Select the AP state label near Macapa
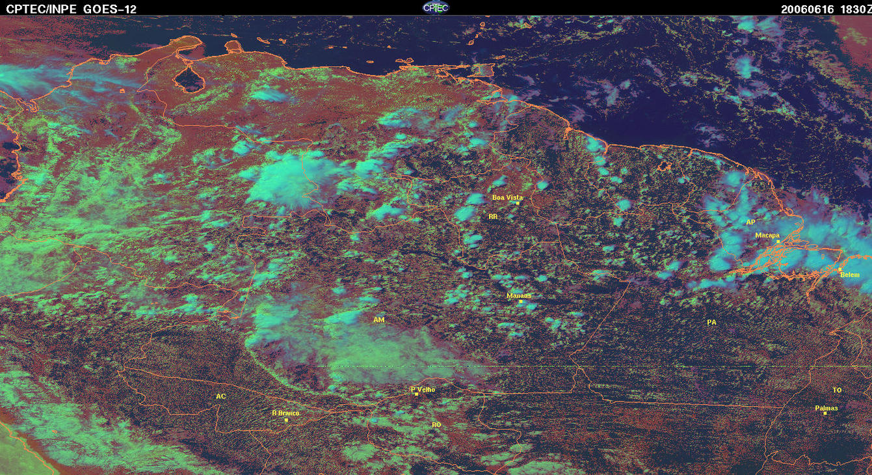 click(x=750, y=223)
